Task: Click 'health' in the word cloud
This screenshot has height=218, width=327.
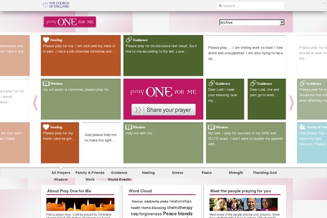Action: click(x=135, y=208)
